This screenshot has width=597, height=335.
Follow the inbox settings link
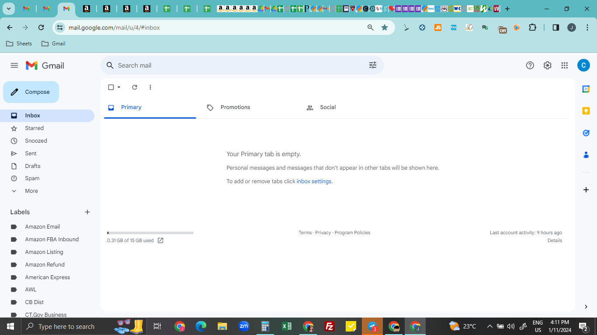tap(314, 181)
